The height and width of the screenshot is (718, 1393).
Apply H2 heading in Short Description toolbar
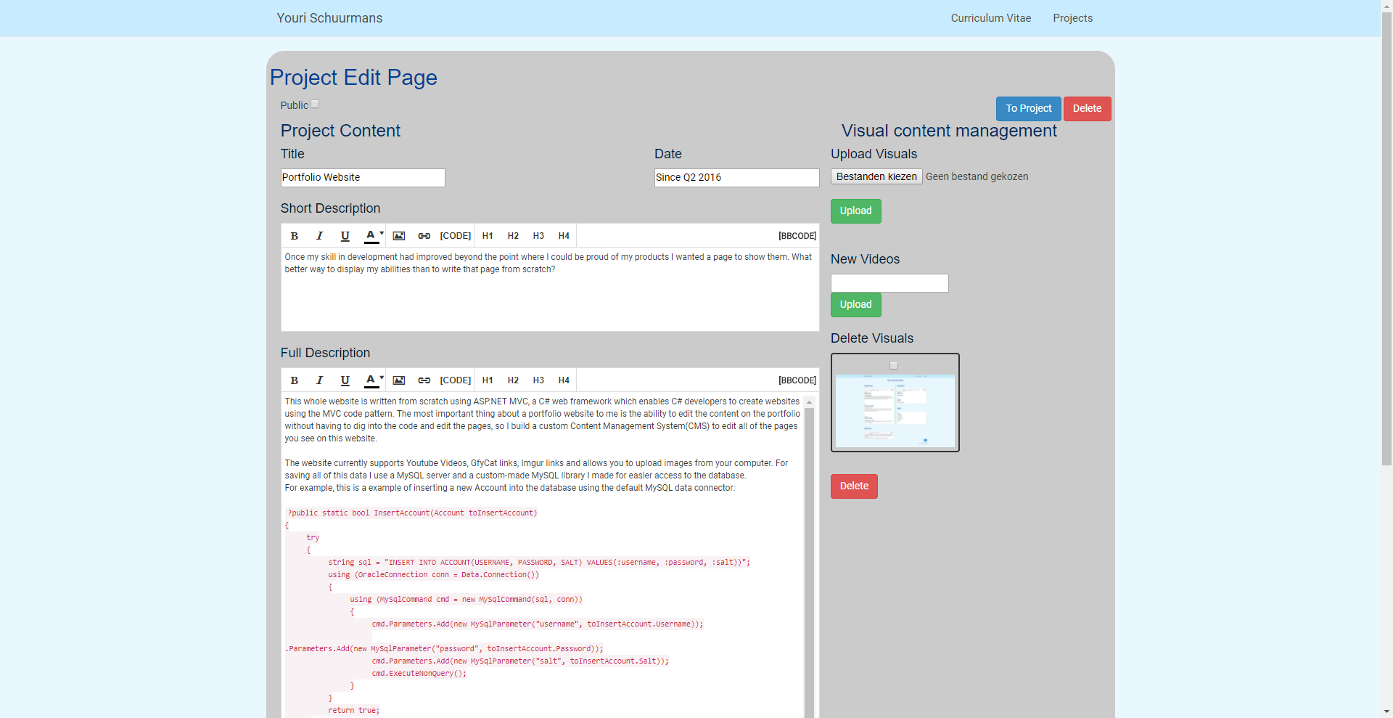pyautogui.click(x=513, y=236)
